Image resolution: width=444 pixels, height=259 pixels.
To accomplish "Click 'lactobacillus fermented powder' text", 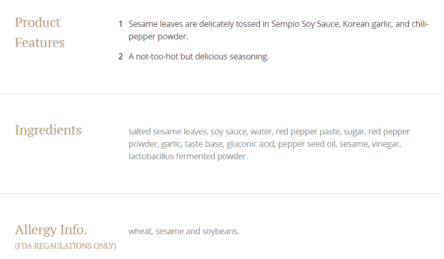I will [188, 156].
